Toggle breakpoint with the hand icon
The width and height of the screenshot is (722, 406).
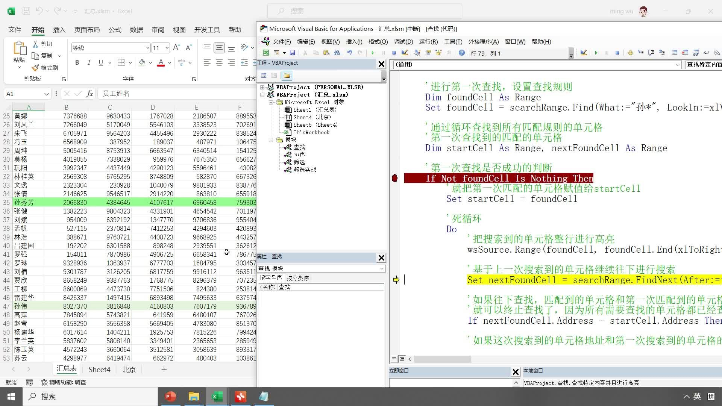click(630, 53)
